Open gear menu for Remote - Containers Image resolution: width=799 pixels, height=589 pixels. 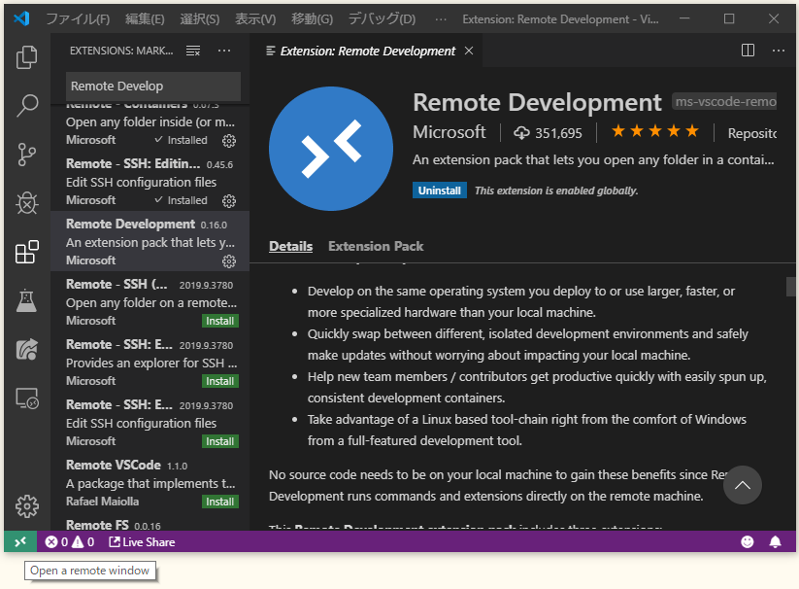229,141
